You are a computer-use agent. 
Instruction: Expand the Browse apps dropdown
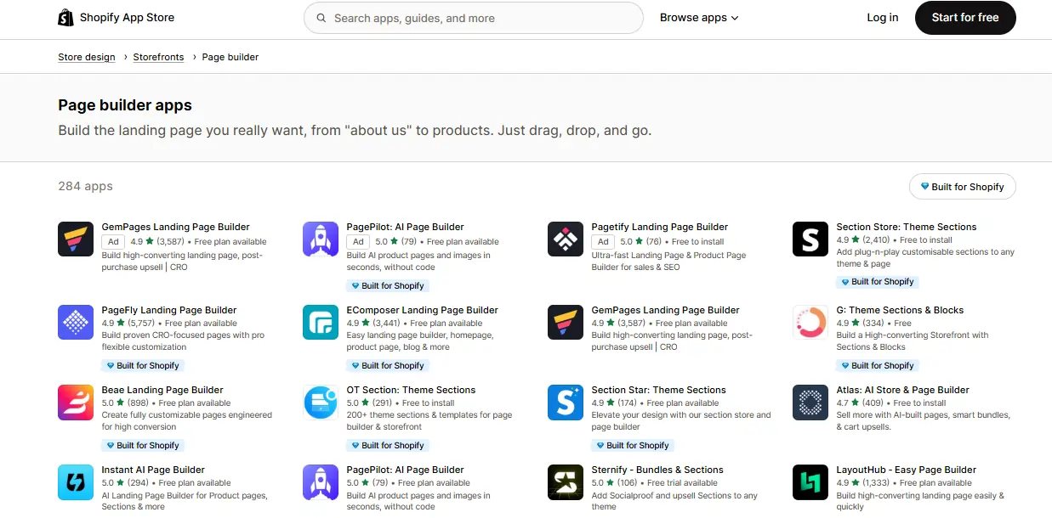(699, 17)
